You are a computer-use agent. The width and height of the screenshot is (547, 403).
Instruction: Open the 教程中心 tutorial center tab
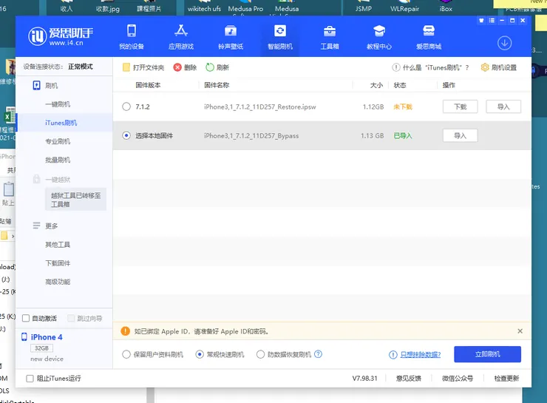(379, 37)
